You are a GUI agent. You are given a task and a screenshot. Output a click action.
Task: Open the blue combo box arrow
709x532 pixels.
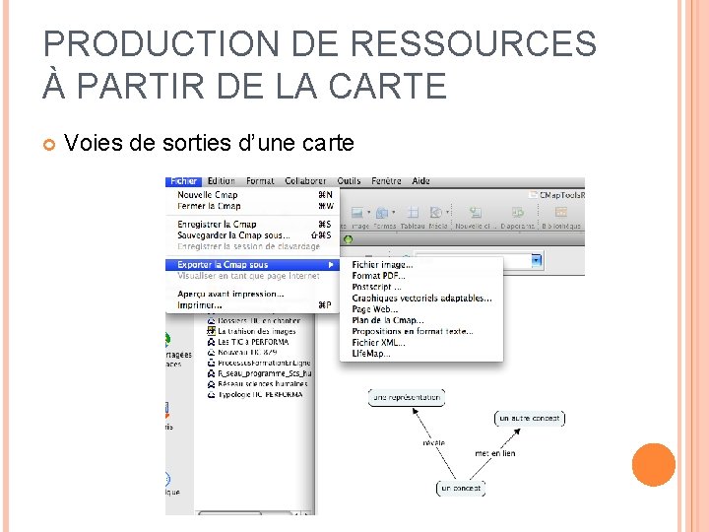click(x=536, y=260)
